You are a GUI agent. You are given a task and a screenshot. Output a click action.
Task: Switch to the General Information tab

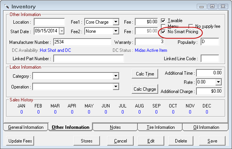(x=26, y=127)
